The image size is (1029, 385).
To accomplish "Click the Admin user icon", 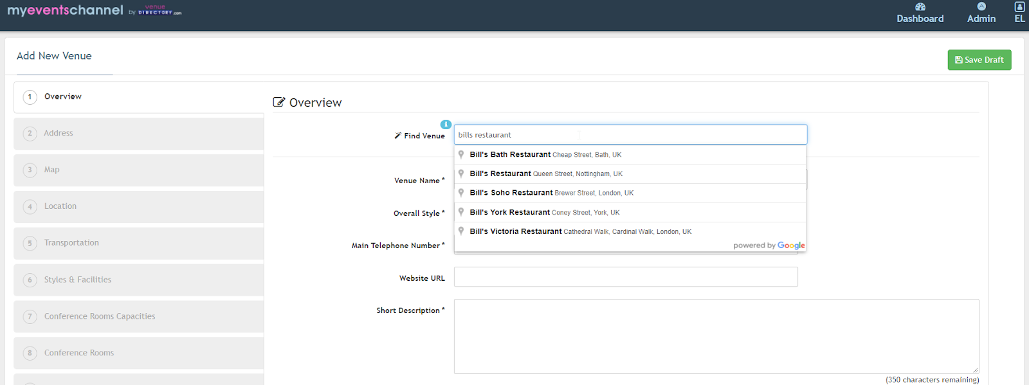I will pos(981,6).
